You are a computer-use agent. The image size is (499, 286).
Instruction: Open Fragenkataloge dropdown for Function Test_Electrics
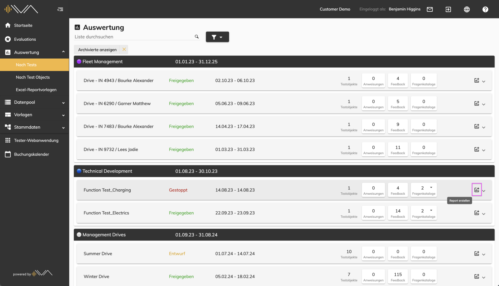(x=424, y=213)
